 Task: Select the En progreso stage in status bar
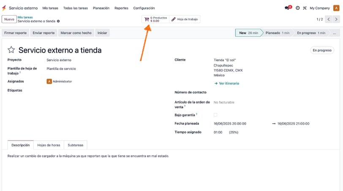coord(311,33)
